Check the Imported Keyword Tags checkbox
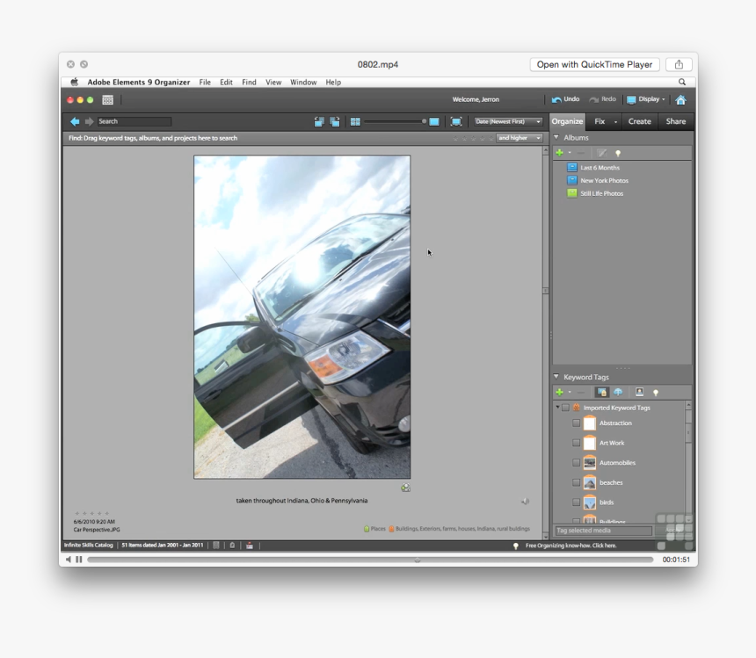This screenshot has height=658, width=756. point(565,408)
